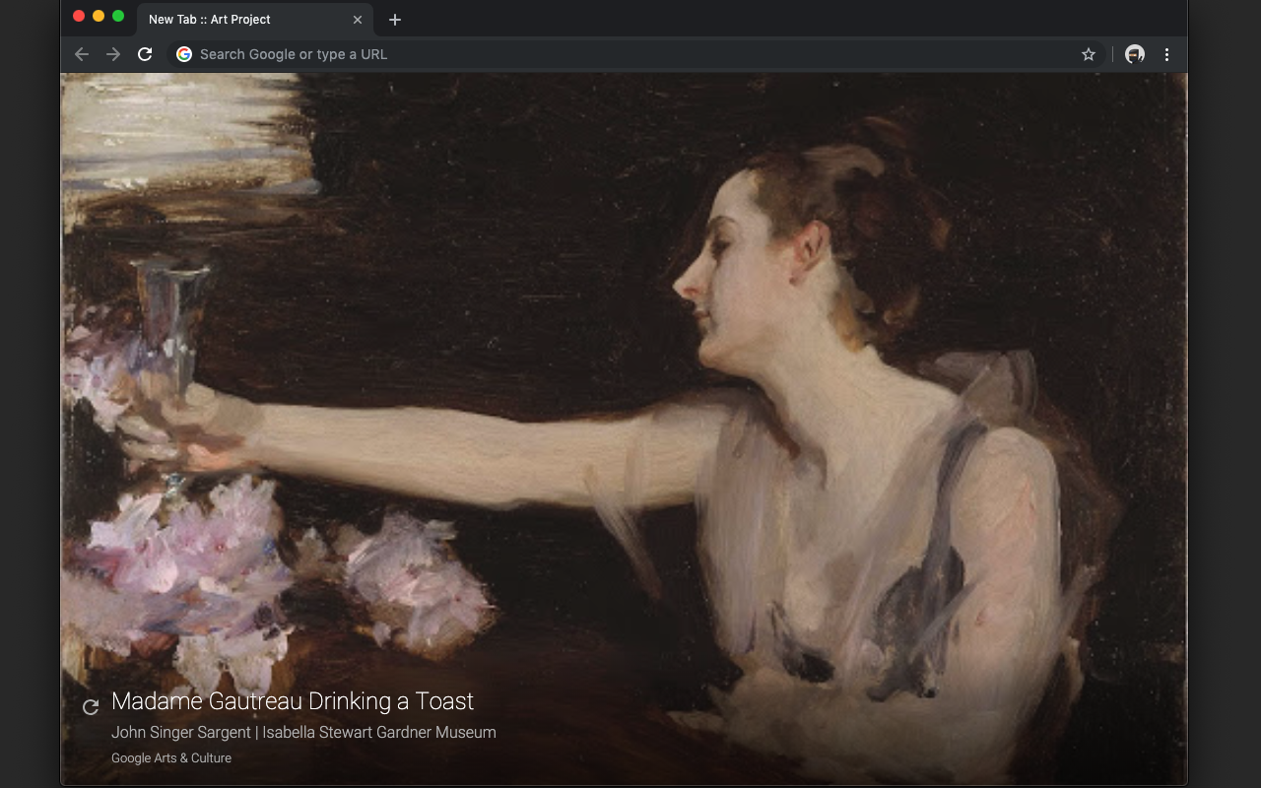Close the New Tab :: Art Project tab
This screenshot has width=1261, height=788.
(358, 20)
